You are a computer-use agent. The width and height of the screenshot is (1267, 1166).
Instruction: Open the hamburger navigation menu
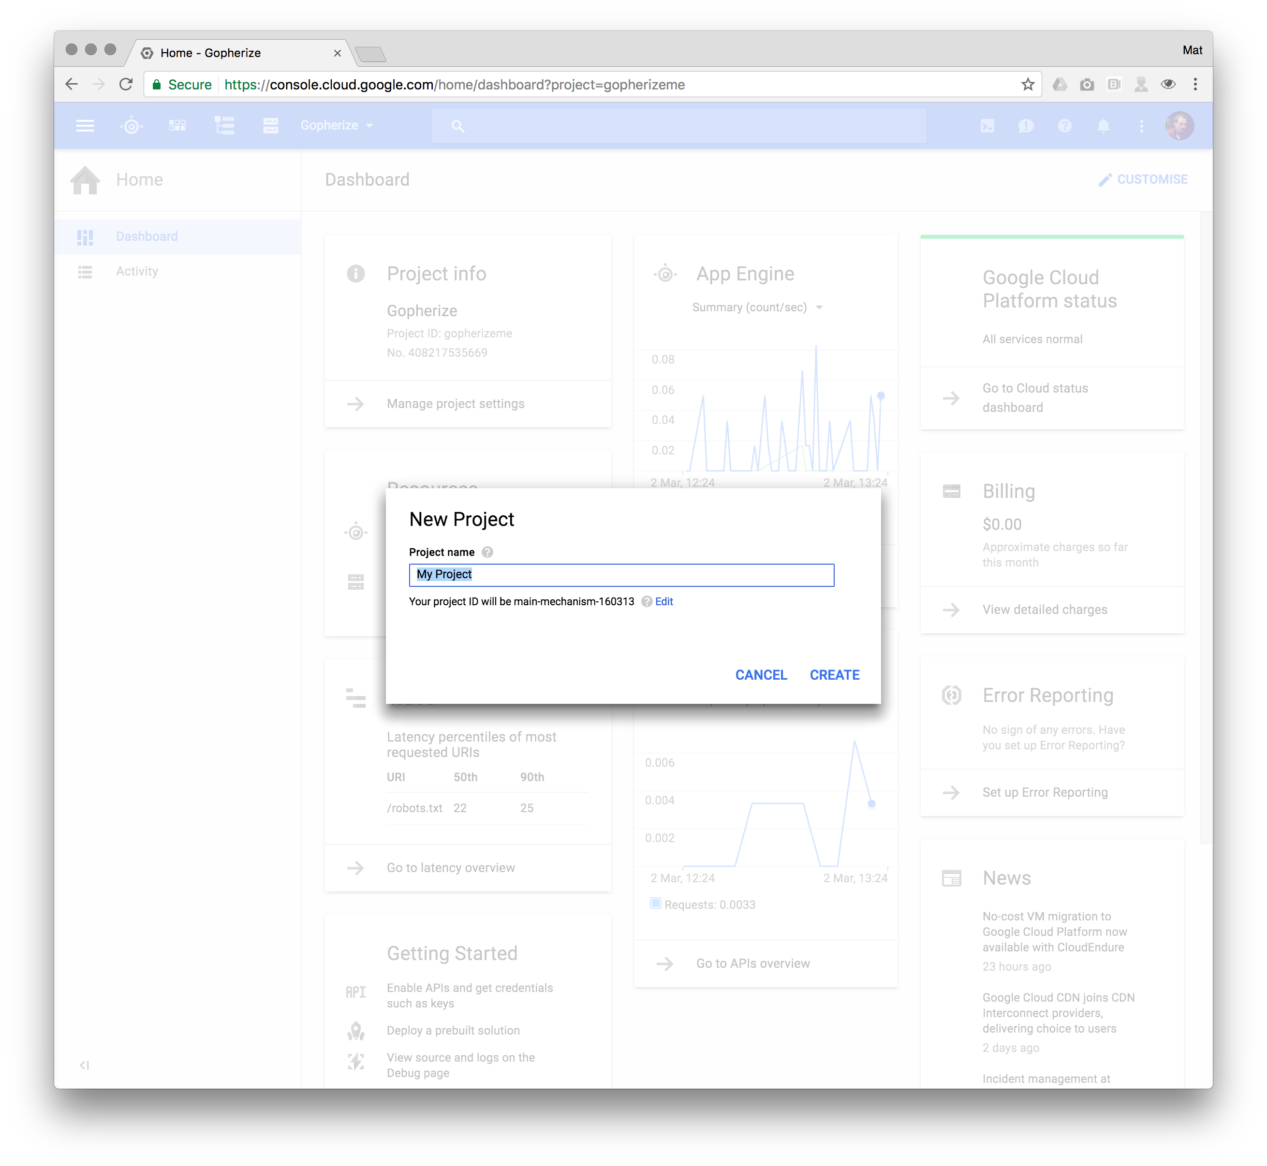85,126
